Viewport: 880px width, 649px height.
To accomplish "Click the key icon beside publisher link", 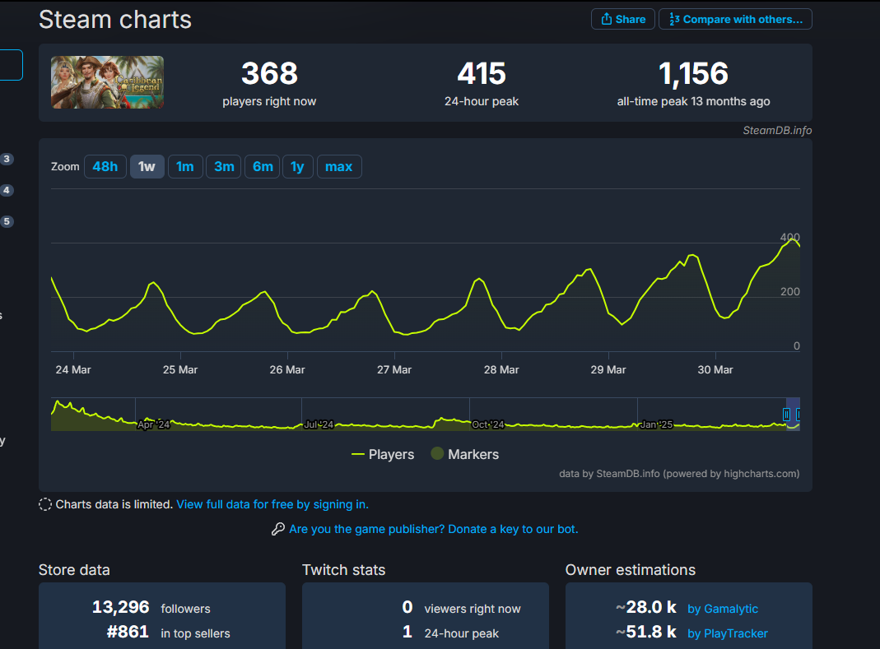I will pos(277,529).
